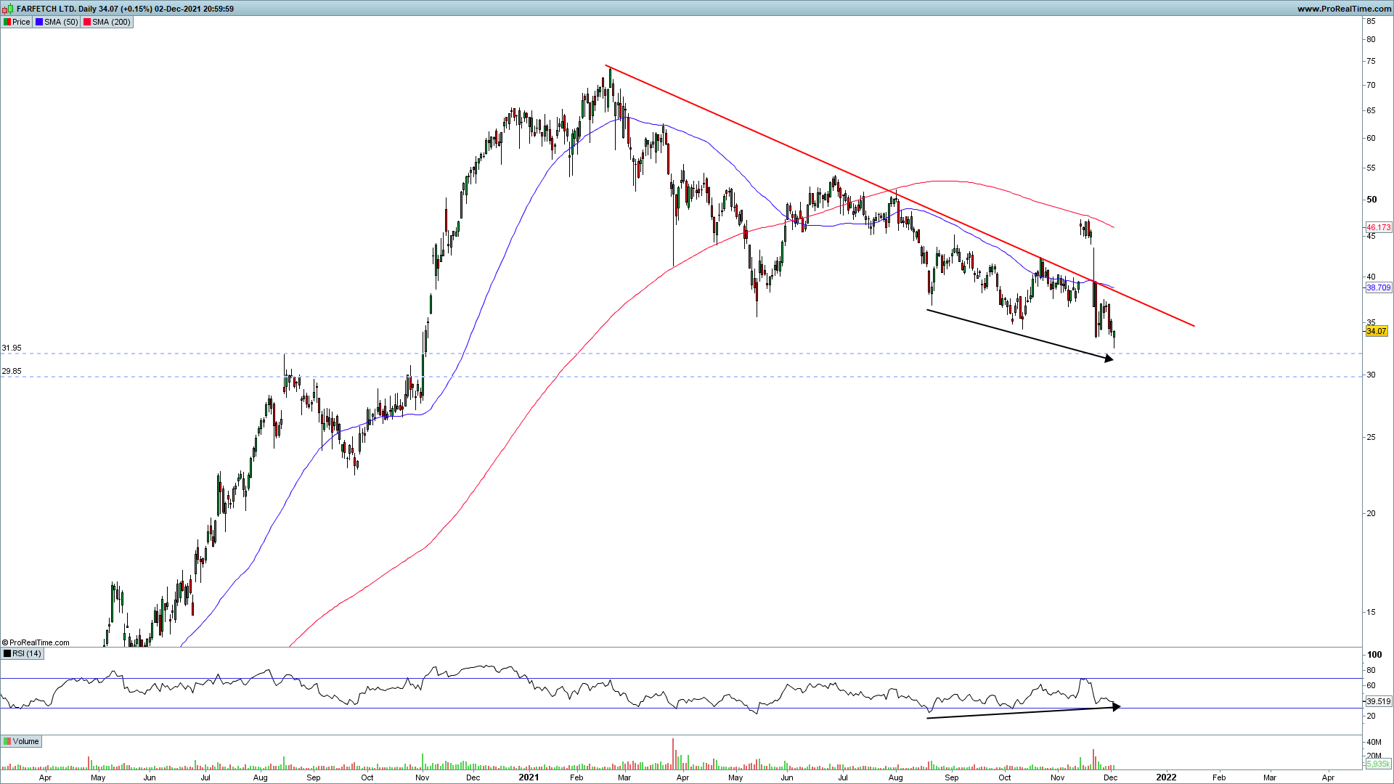Open the www.ProRealTime.com link
Viewport: 1394px width, 784px height.
click(1344, 9)
